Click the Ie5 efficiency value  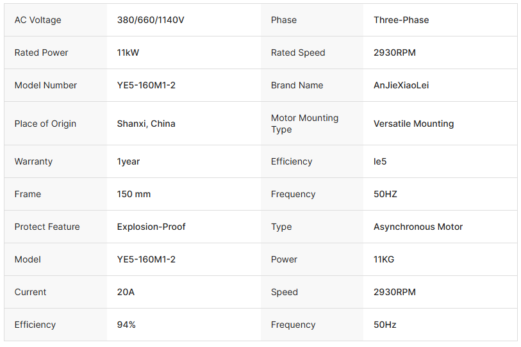click(380, 161)
